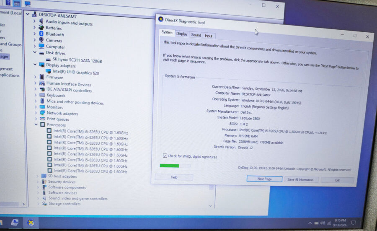Expand the Network adapters node

(36, 113)
